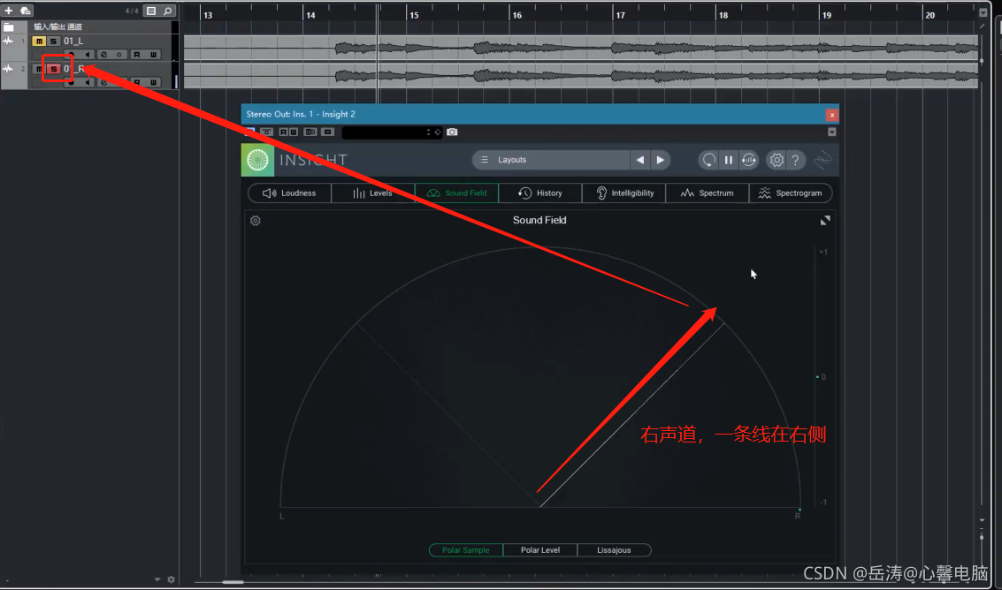Viewport: 1002px width, 590px height.
Task: Toggle monitor speaker on track 01_L
Action: (x=88, y=54)
